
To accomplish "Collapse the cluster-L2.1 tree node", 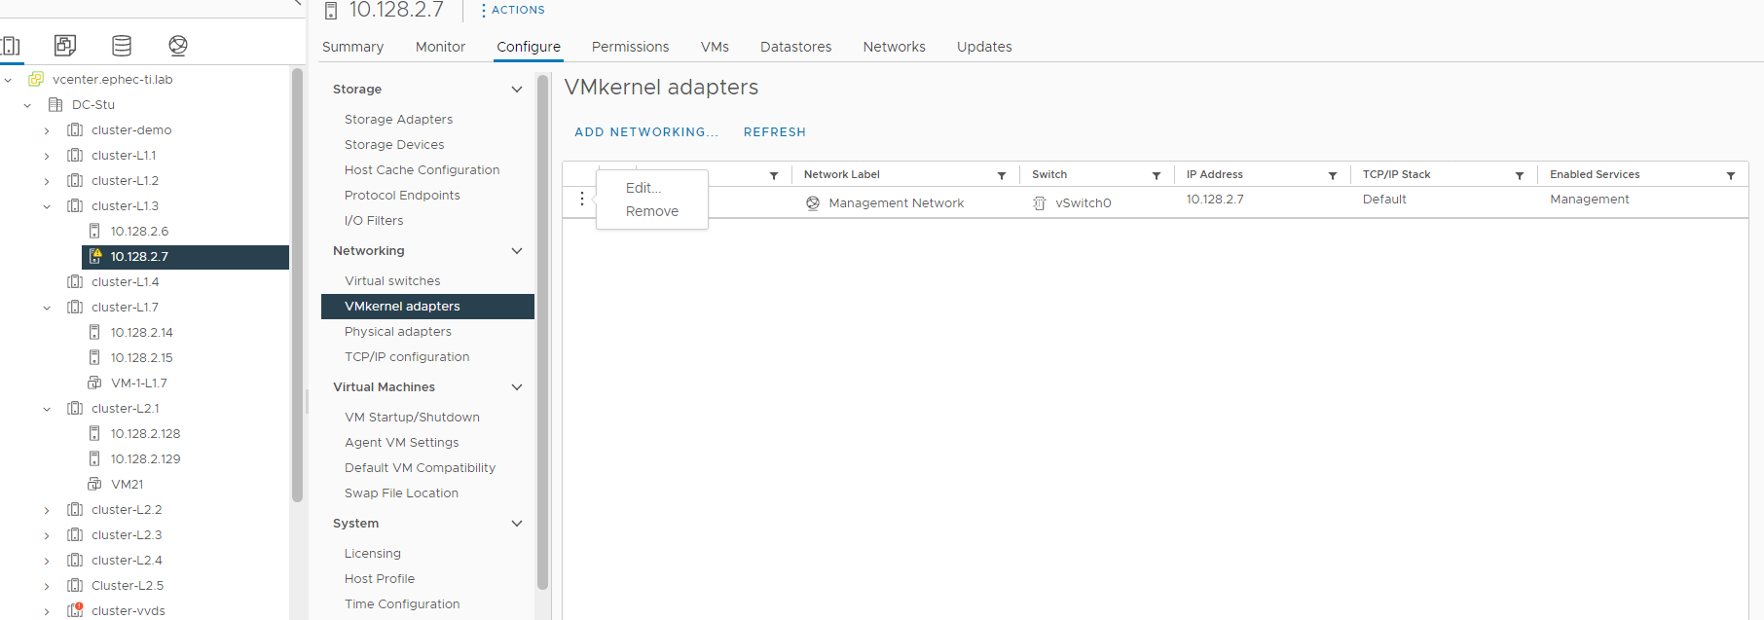I will pyautogui.click(x=47, y=409).
